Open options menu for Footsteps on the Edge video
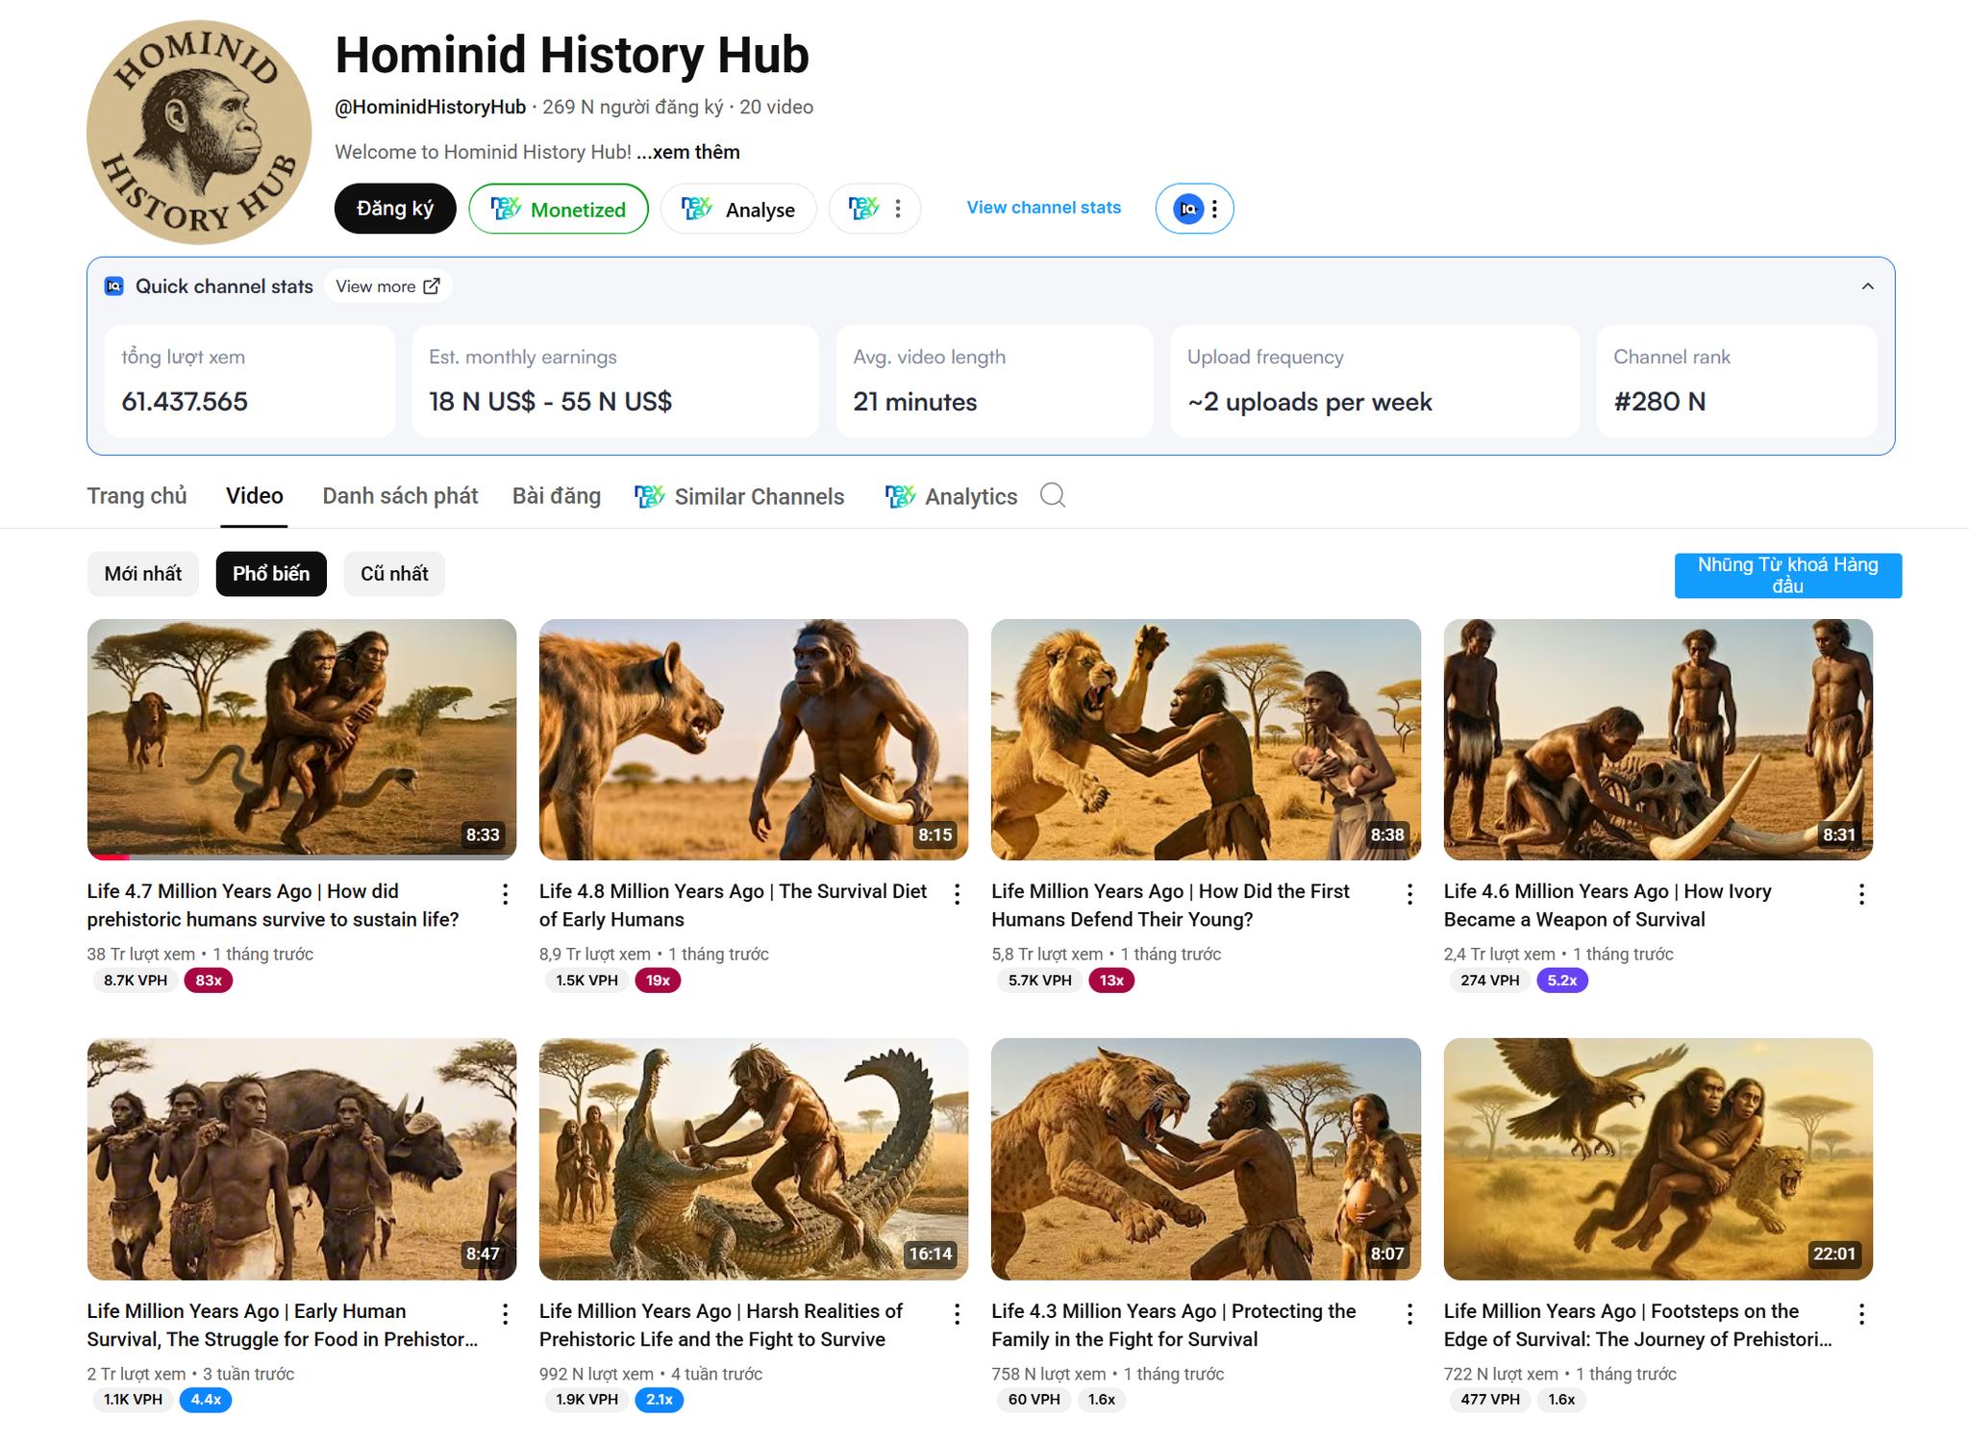The width and height of the screenshot is (1969, 1441). (x=1861, y=1314)
